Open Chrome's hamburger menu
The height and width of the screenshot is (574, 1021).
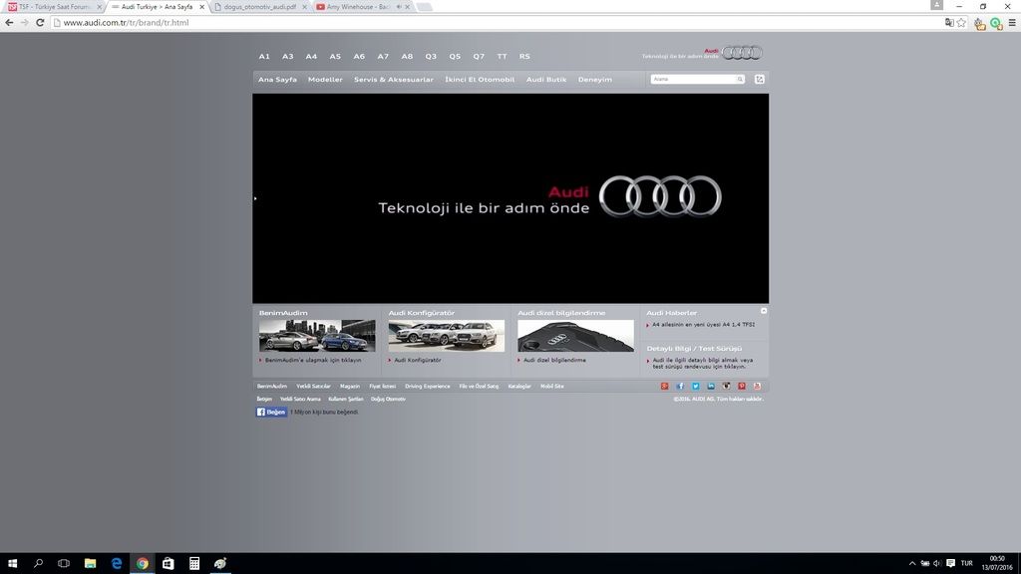(x=1012, y=23)
